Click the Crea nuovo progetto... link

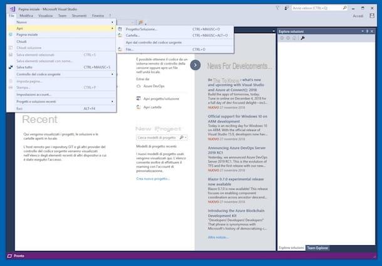coord(153,179)
